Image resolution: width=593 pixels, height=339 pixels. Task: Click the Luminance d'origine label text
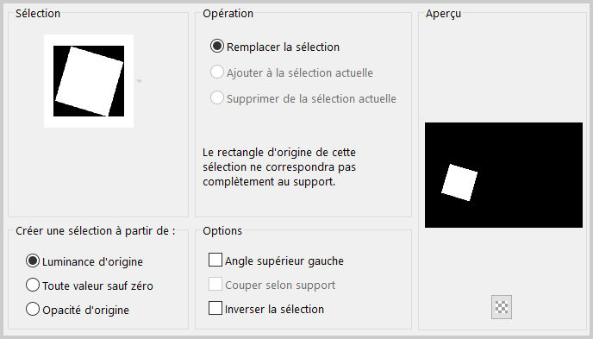[93, 262]
